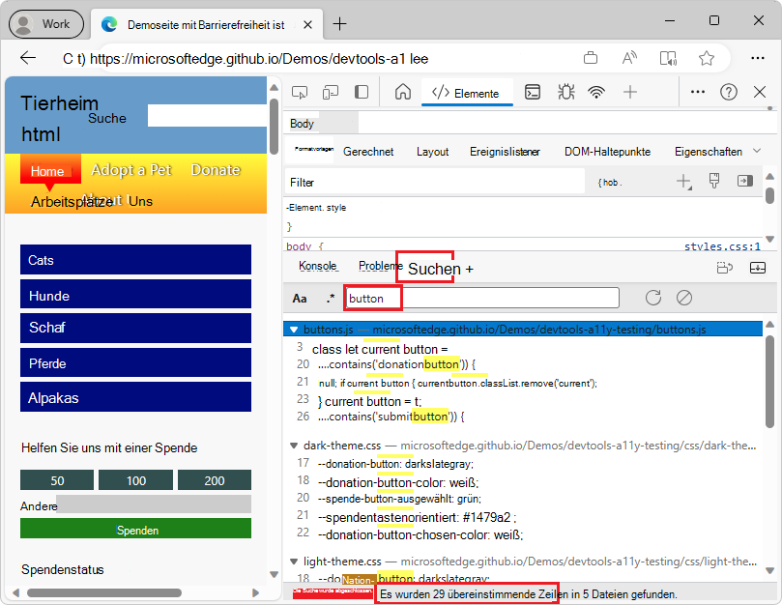Open the DevTools Welcome home icon
Viewport: 782px width, 605px height.
[402, 92]
